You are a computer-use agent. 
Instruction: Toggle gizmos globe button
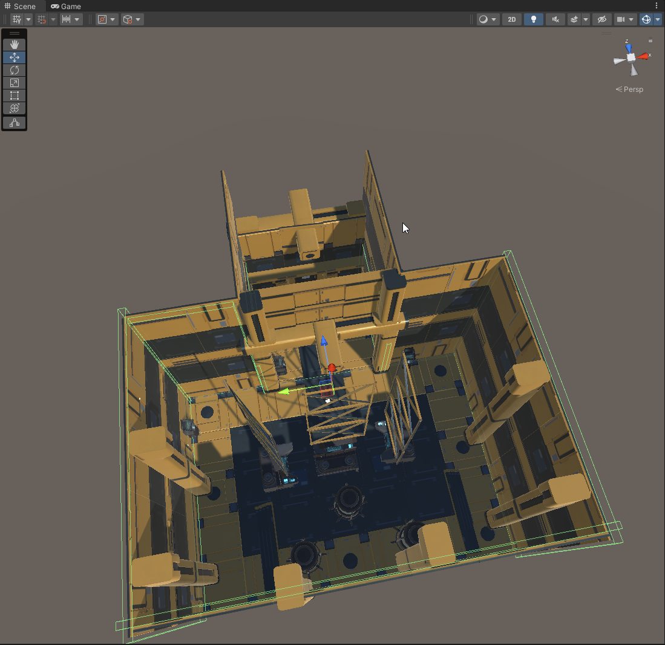(646, 19)
